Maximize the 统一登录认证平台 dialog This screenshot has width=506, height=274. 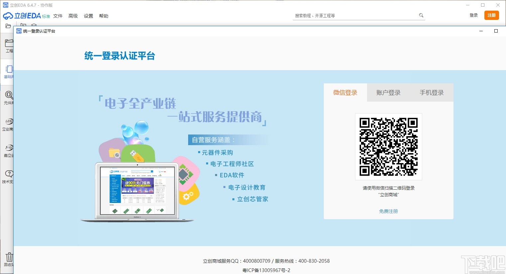[496, 31]
